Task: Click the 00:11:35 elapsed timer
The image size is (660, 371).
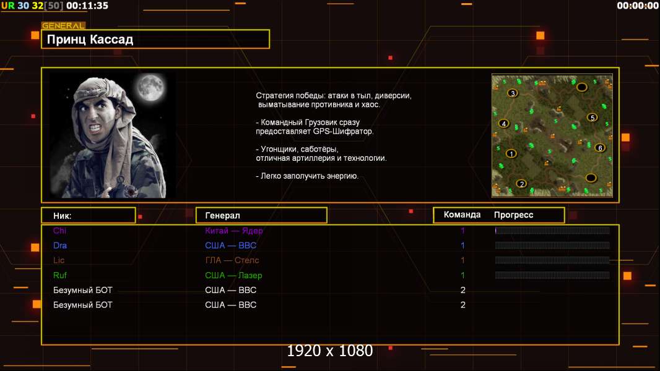Action: [87, 6]
